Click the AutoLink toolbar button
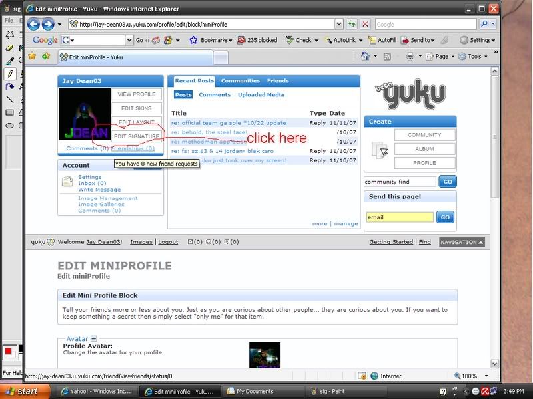This screenshot has width=533, height=399. tap(341, 40)
